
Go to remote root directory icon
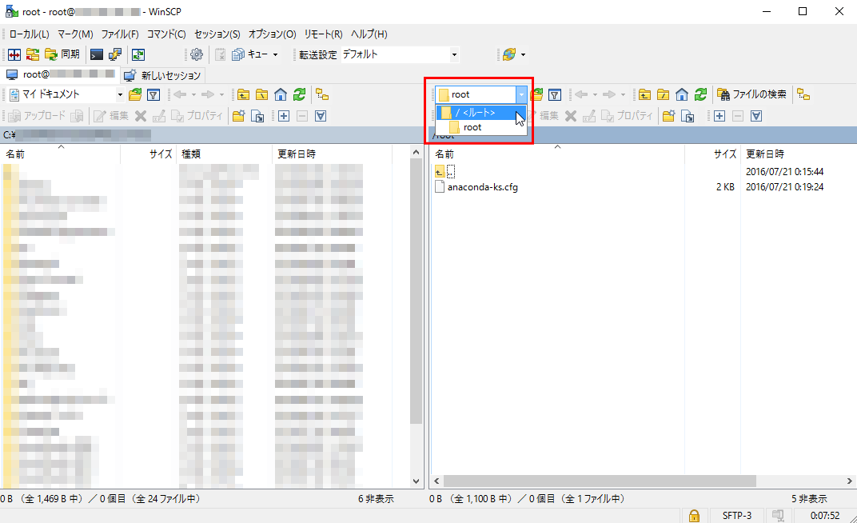pyautogui.click(x=663, y=95)
